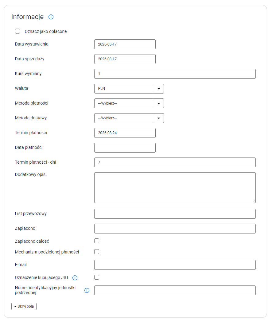
Task: Select the empty Data płatności field
Action: pyautogui.click(x=125, y=148)
